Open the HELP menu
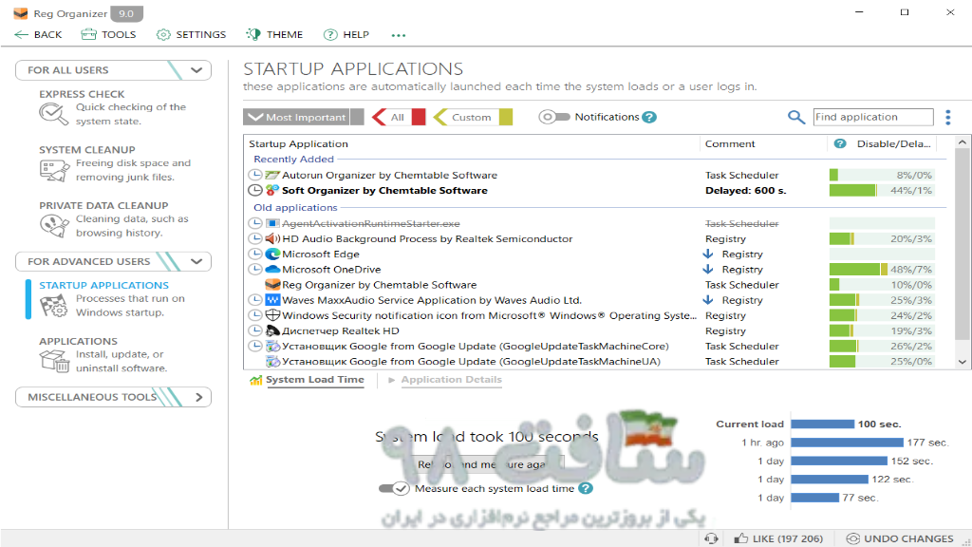This screenshot has width=972, height=547. [346, 35]
